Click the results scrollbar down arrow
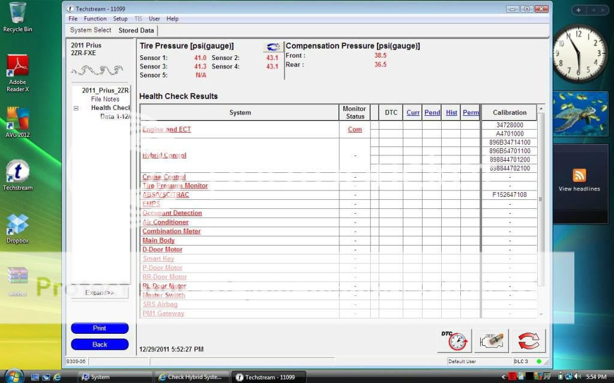Viewport: 614px width, 383px height. 541,314
